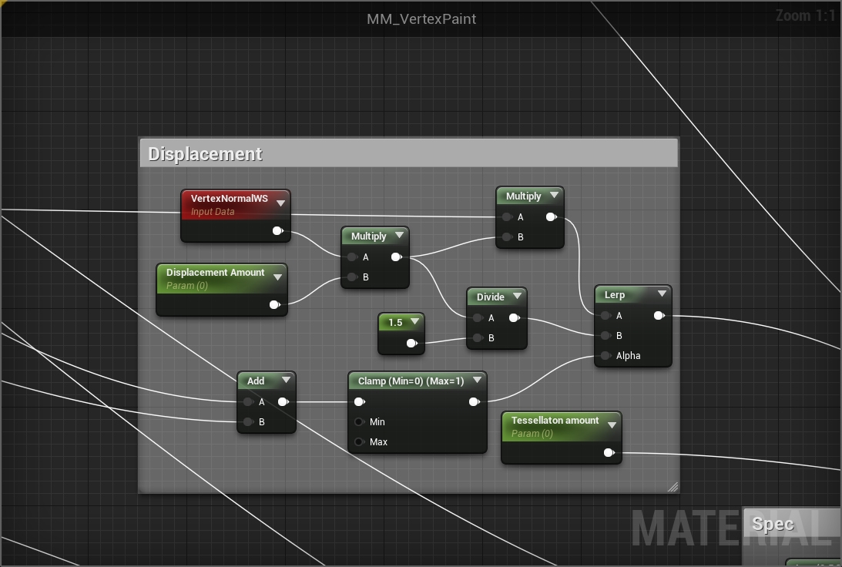Select the Displacement comment box title
This screenshot has width=842, height=567.
[x=205, y=154]
